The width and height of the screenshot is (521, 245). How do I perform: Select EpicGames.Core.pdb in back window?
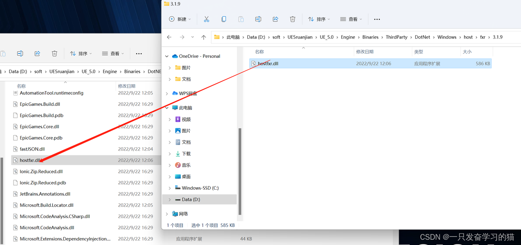(x=41, y=138)
